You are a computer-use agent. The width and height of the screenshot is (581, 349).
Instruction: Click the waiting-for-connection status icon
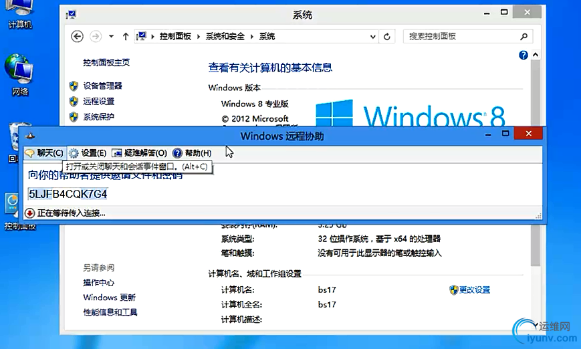pyautogui.click(x=29, y=213)
